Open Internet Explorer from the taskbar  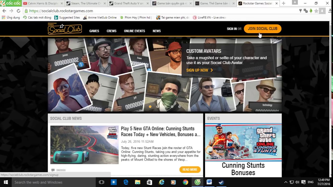coord(162,182)
